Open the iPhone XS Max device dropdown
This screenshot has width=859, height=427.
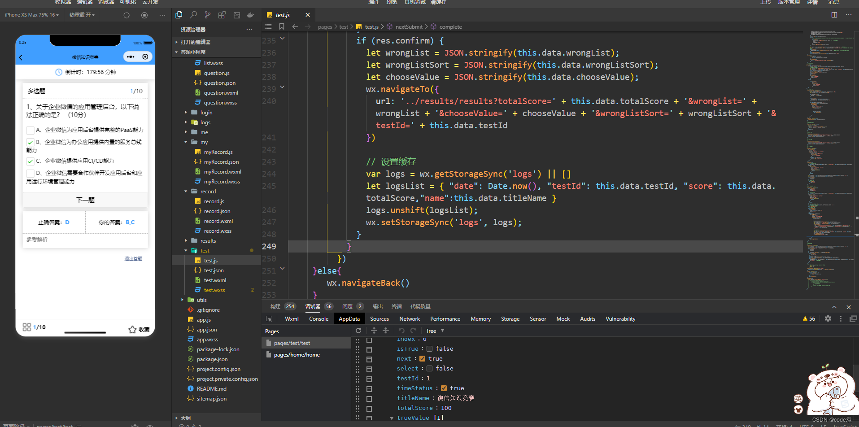coord(31,15)
